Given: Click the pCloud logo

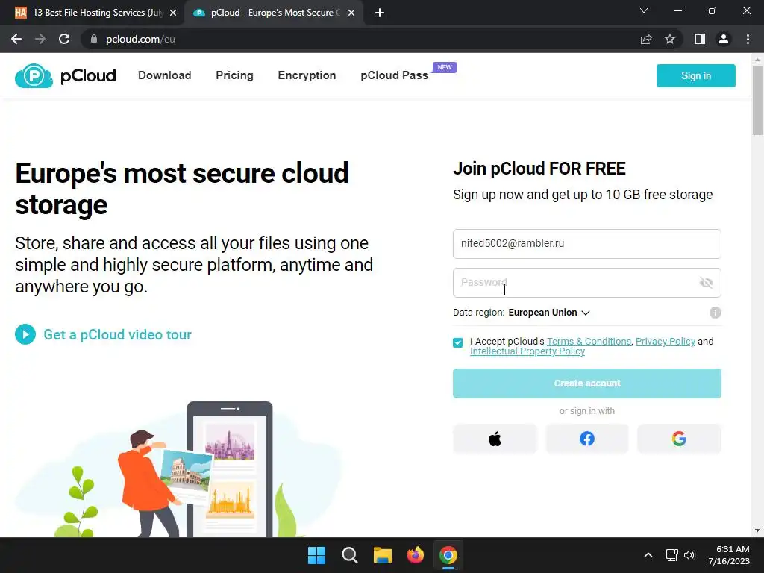Looking at the screenshot, I should click(x=66, y=75).
